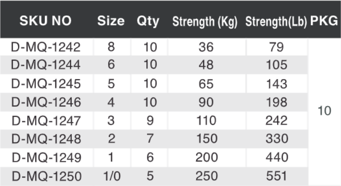Click the 250 Strength (Kg) value
The width and height of the screenshot is (341, 186).
point(206,176)
